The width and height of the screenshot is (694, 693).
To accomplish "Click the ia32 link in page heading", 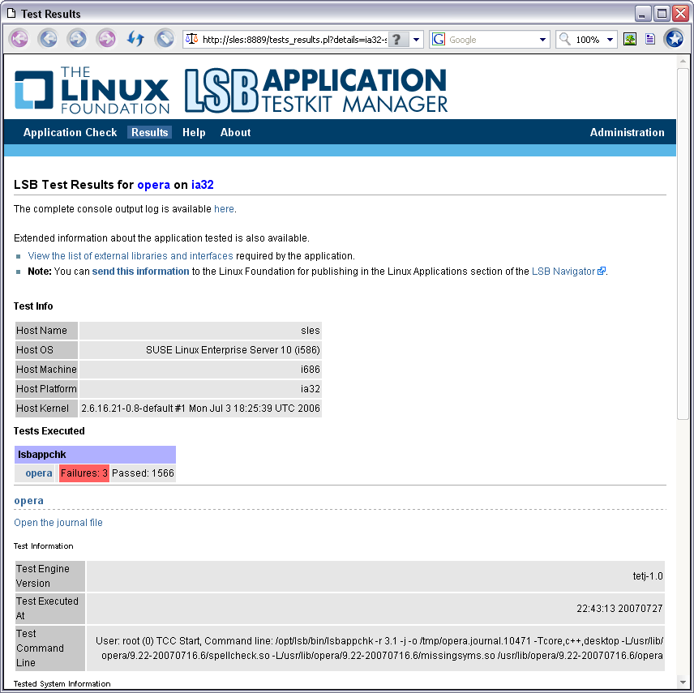I will (202, 185).
